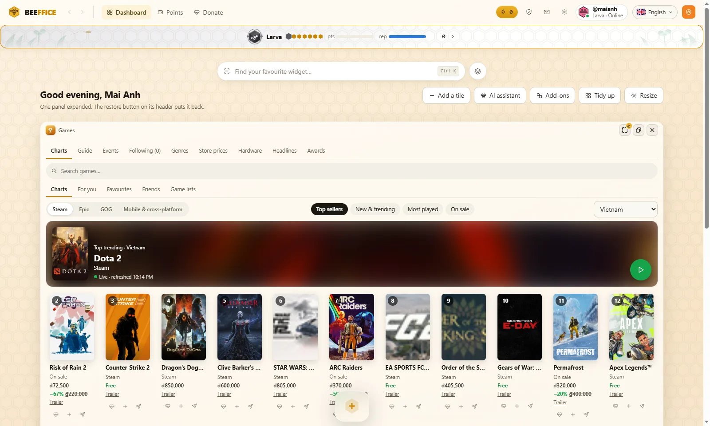Play the Dota 2 featured banner
The width and height of the screenshot is (710, 426).
click(x=640, y=270)
